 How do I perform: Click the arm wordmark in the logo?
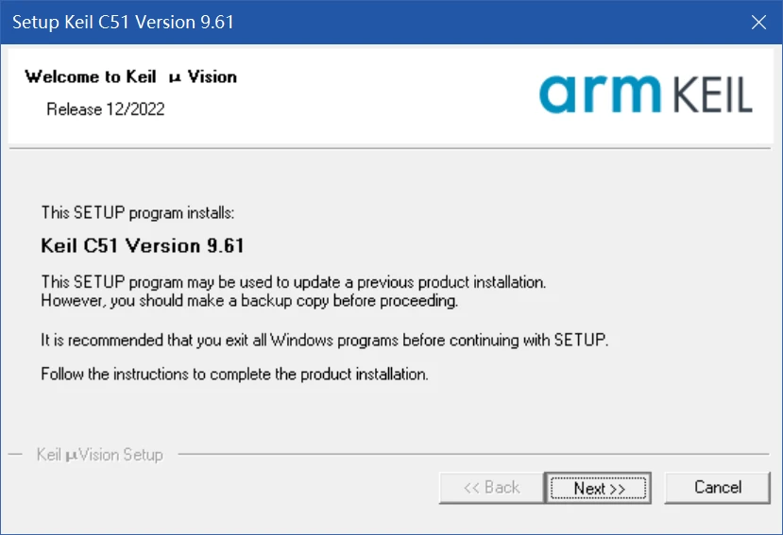[601, 93]
